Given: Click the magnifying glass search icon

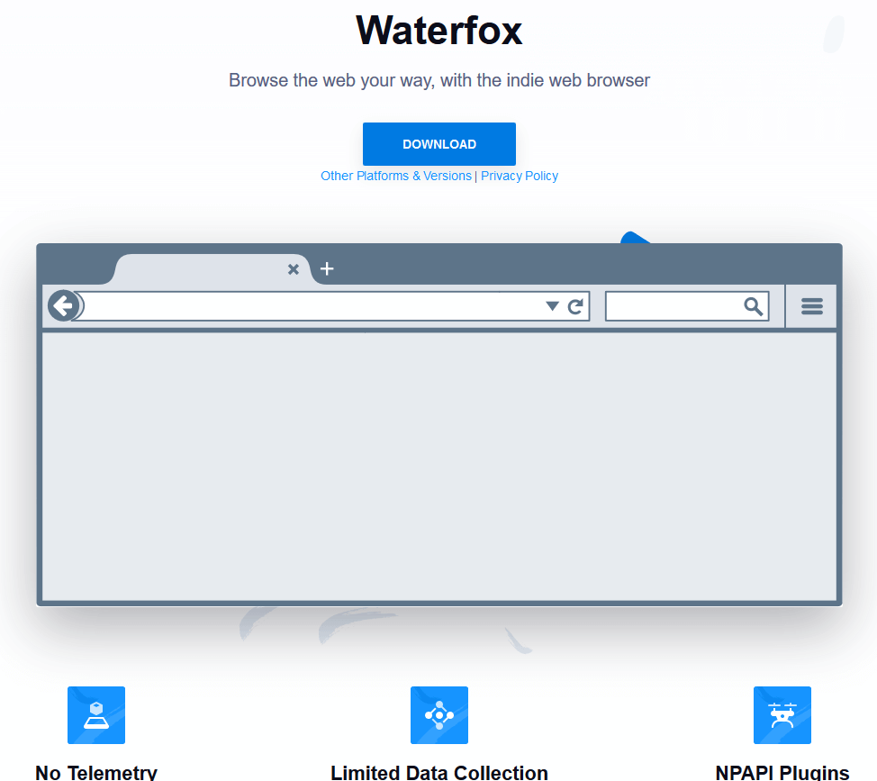Looking at the screenshot, I should pos(754,306).
